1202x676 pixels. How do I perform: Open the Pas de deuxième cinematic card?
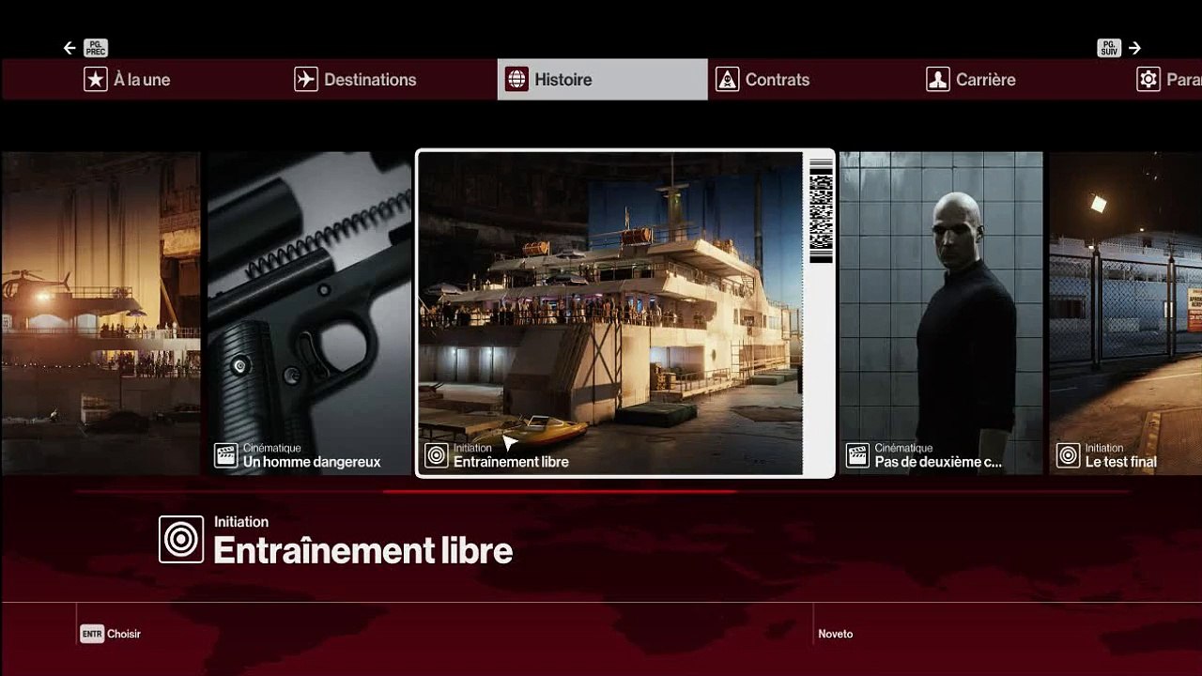941,313
